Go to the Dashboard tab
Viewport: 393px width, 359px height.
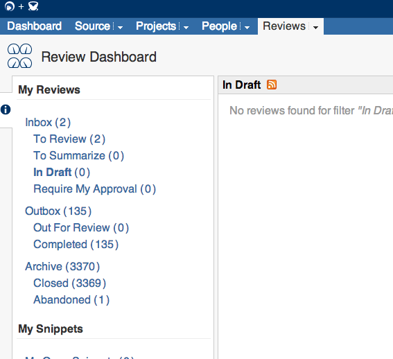(x=35, y=26)
